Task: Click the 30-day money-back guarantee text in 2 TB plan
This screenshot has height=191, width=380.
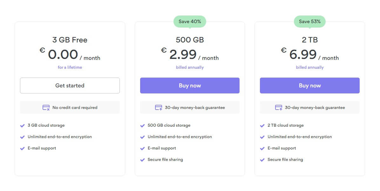Action: [315, 108]
